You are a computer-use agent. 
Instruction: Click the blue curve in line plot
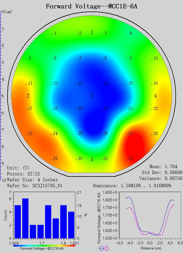[x=129, y=197]
